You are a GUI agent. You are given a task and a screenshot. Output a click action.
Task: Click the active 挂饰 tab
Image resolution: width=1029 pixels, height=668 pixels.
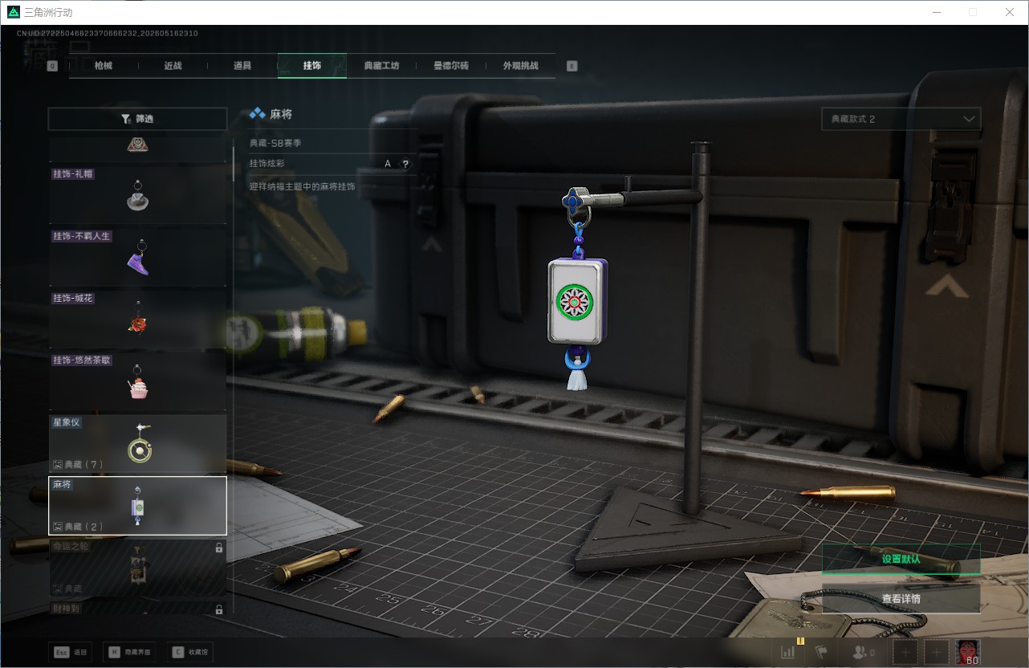[x=312, y=66]
